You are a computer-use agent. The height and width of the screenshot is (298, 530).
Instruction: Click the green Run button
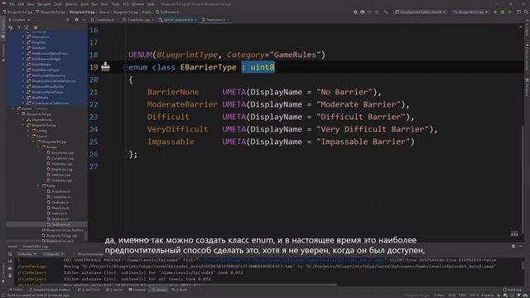pos(495,12)
